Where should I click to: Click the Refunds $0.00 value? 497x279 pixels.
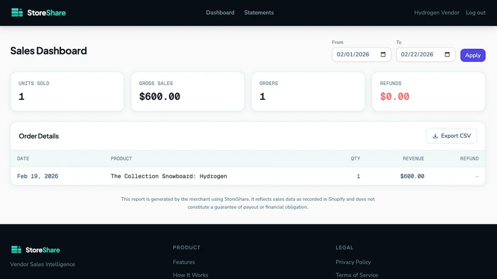[394, 97]
